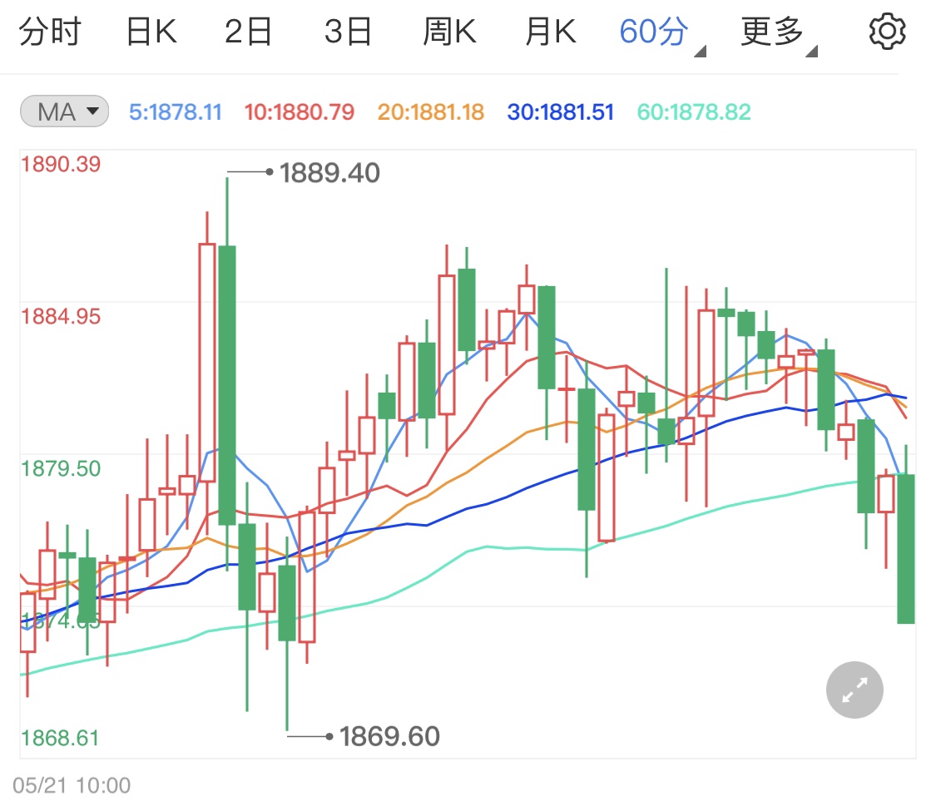Screen dimensions: 936x806
Task: Click the low price label 1869.60
Action: (x=389, y=737)
